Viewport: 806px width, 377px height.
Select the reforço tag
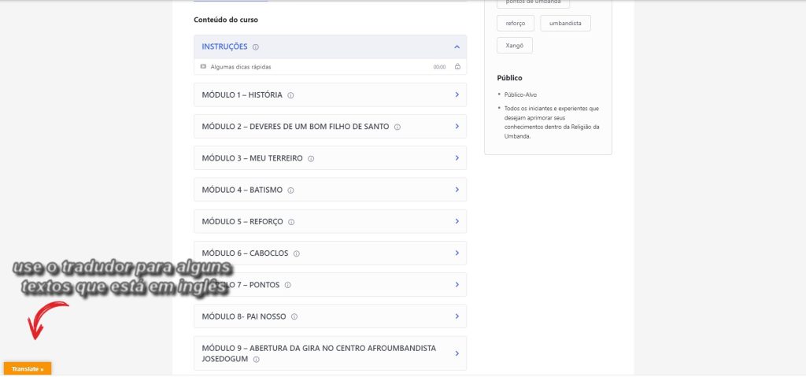[516, 24]
